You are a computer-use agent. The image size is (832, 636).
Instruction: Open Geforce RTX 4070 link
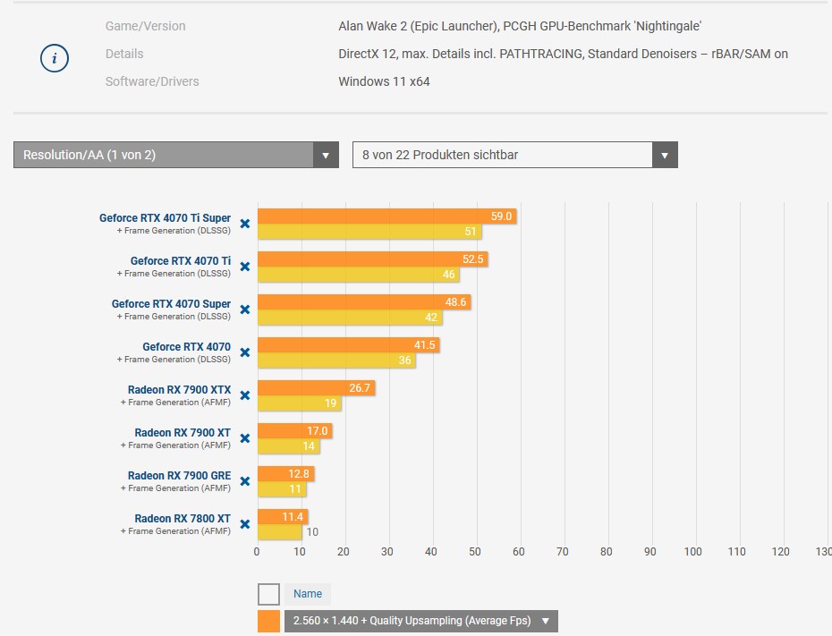tap(187, 347)
